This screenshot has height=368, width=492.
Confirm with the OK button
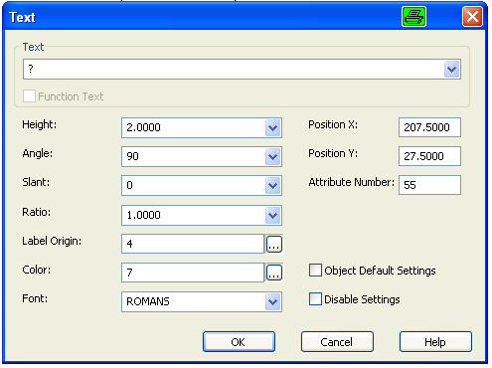click(239, 342)
